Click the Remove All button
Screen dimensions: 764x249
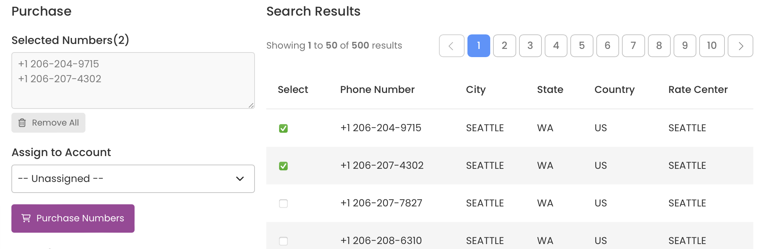pos(48,123)
